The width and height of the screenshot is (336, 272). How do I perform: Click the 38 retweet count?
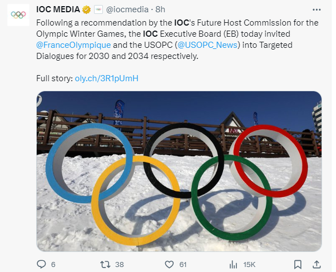tap(120, 265)
